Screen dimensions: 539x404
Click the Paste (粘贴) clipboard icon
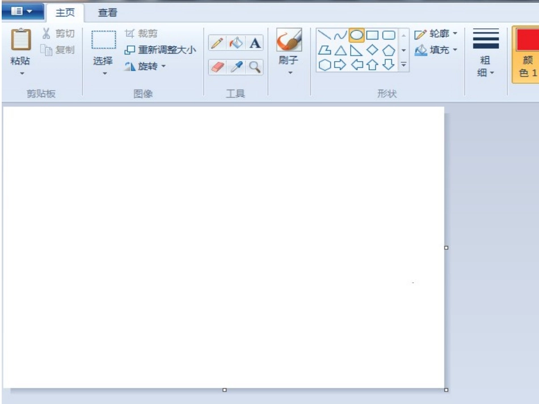pos(21,40)
